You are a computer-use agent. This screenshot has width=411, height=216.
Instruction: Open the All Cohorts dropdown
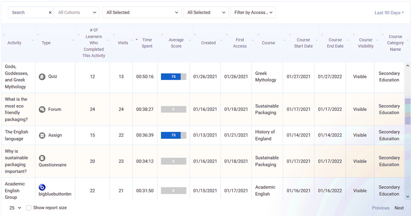77,13
